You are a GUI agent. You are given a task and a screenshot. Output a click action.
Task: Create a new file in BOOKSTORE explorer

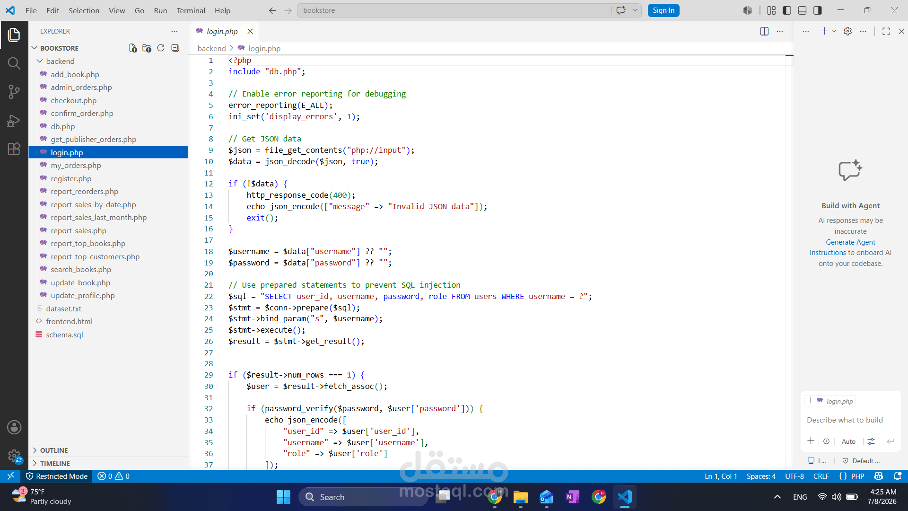[133, 48]
